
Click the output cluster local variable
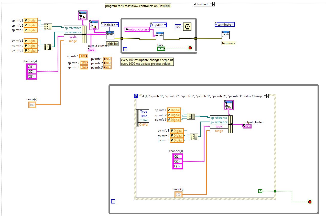(137, 29)
